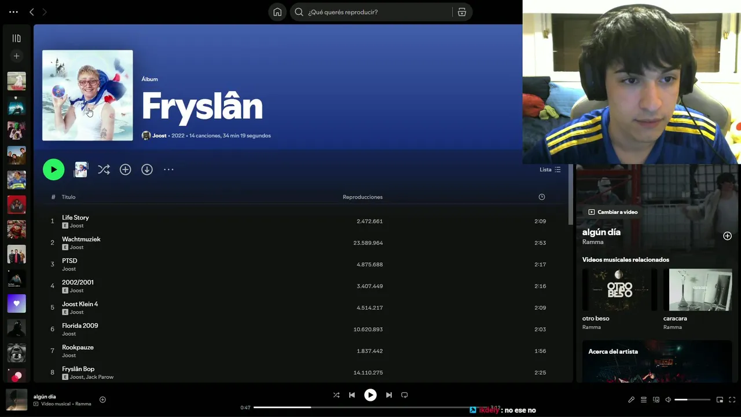Expand Your Library sidebar icon
This screenshot has width=741, height=417.
point(16,38)
